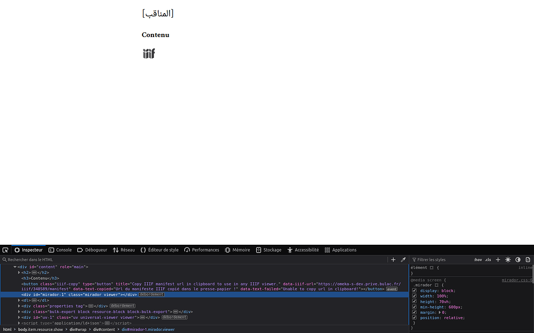Expand the h2 node in the HTML tree
Viewport: 534px width, 333px height.
point(19,272)
